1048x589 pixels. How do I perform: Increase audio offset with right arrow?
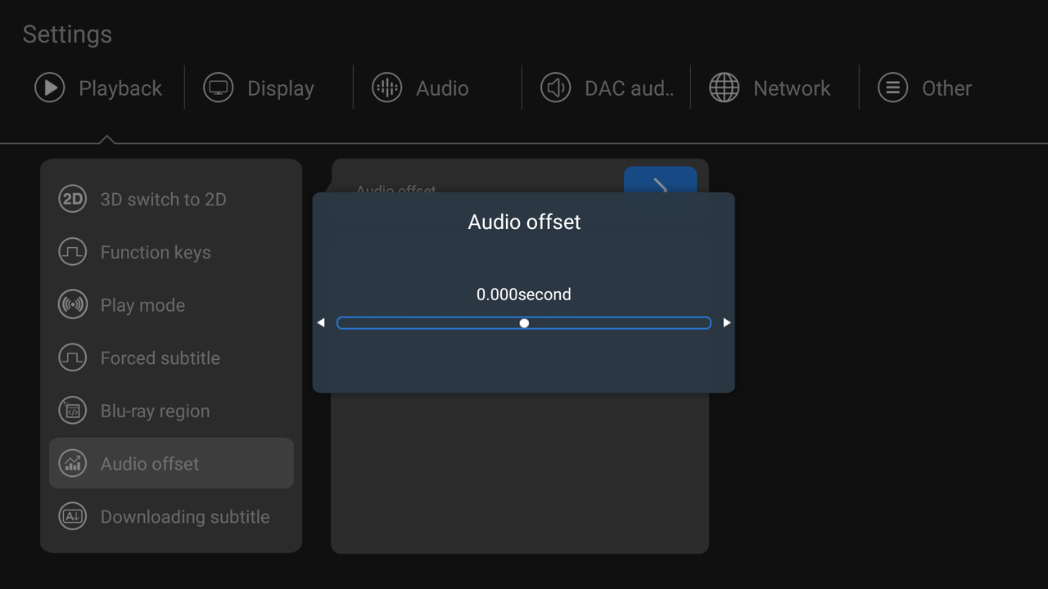tap(727, 322)
